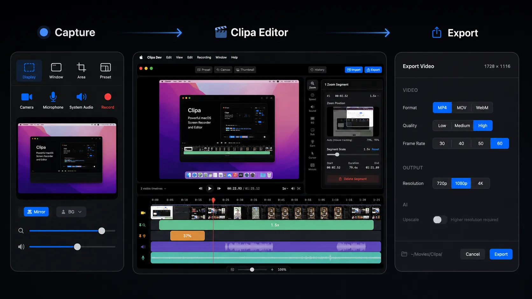Mute the editor preview audio
532x299 pixels.
click(293, 188)
